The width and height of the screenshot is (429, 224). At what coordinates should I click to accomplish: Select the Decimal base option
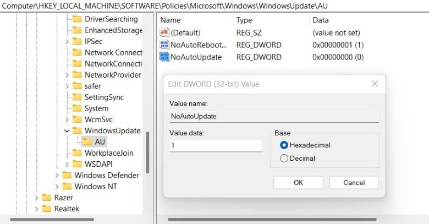[284, 158]
